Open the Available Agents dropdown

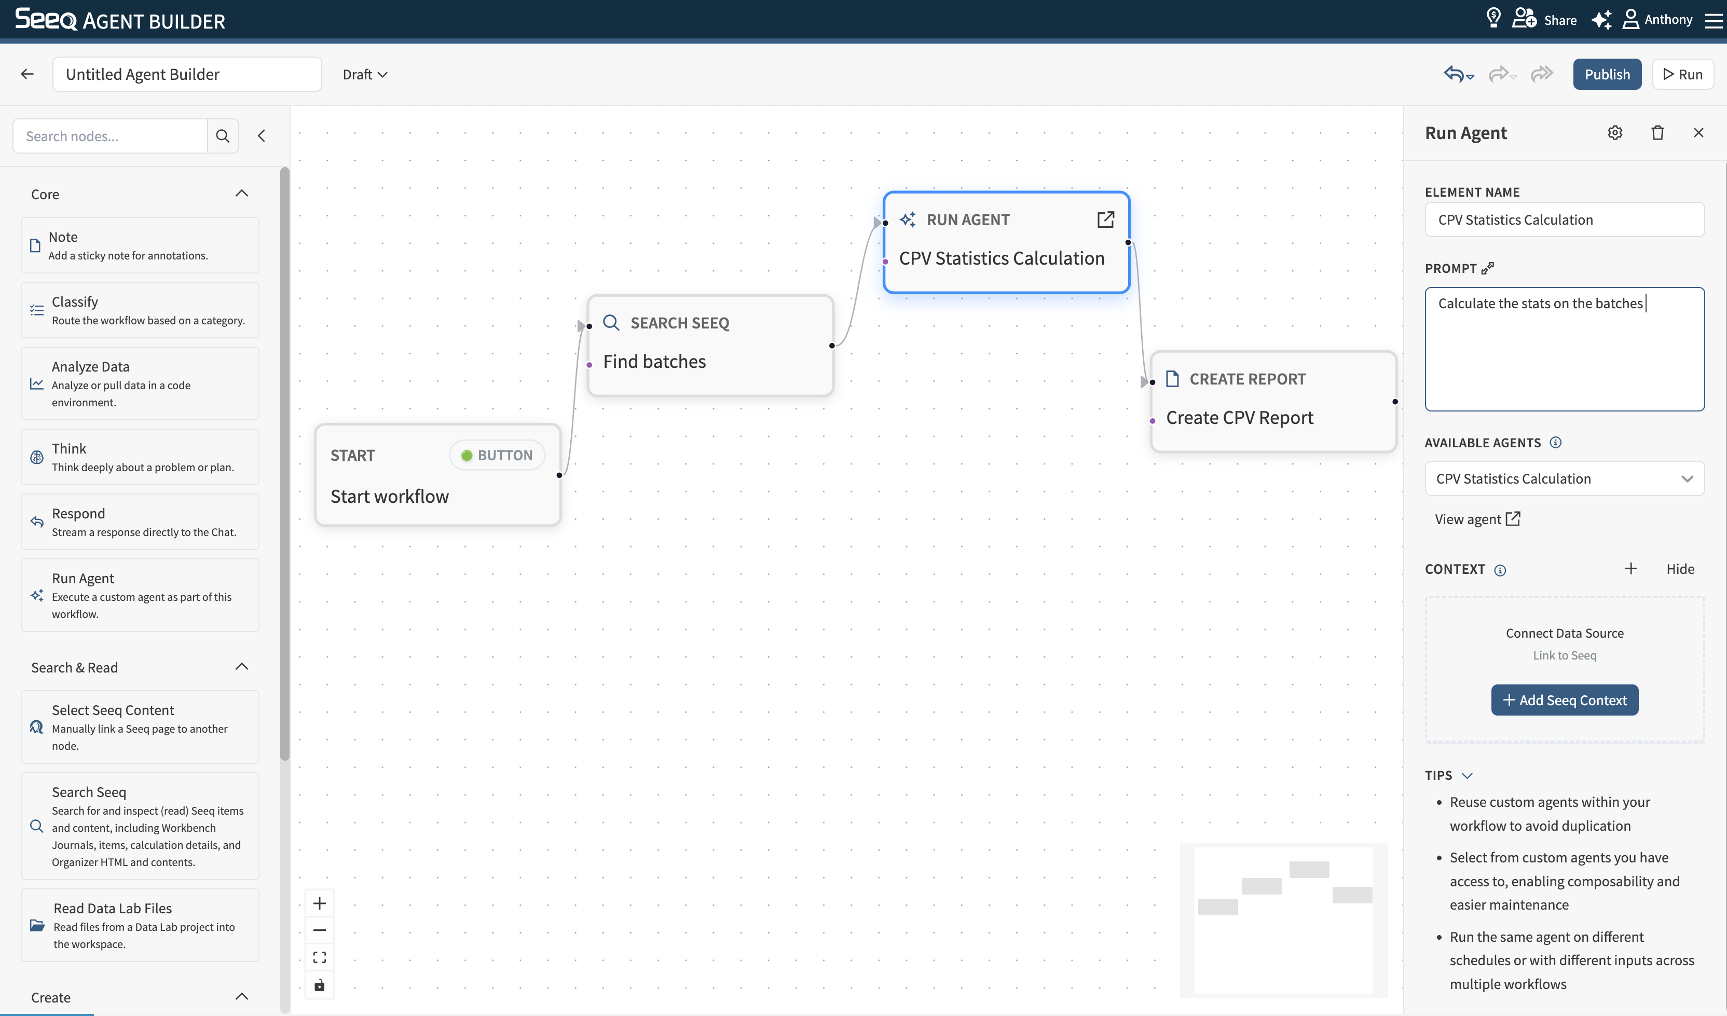point(1564,479)
